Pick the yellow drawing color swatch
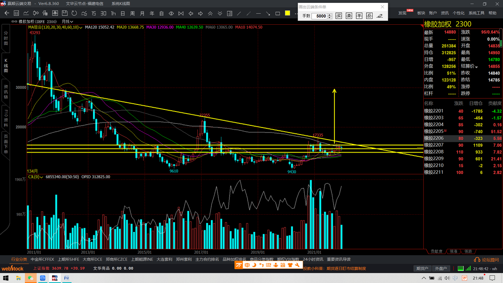Screen dimensions: 503x283 tap(287, 13)
